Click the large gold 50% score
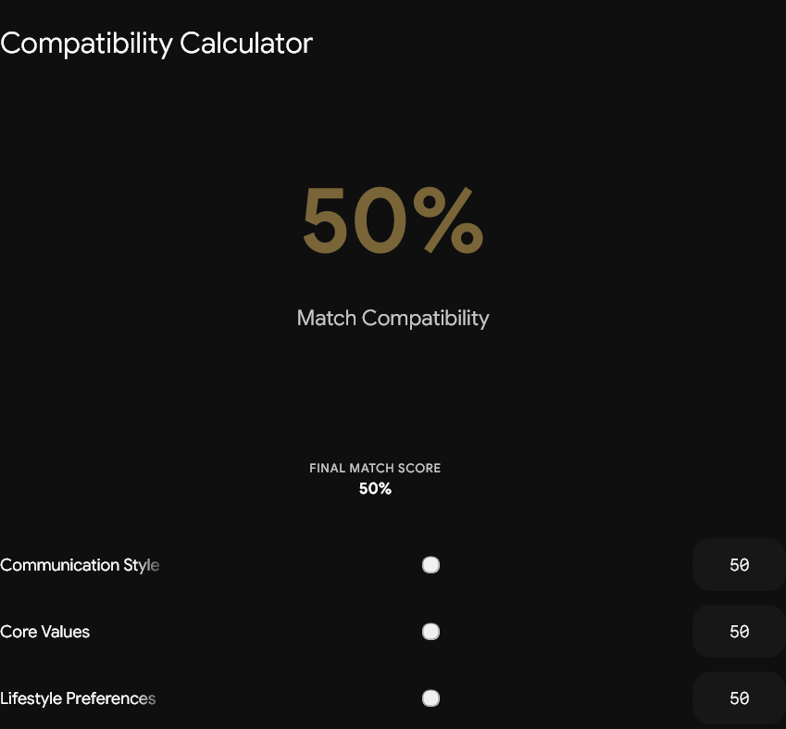 tap(393, 220)
